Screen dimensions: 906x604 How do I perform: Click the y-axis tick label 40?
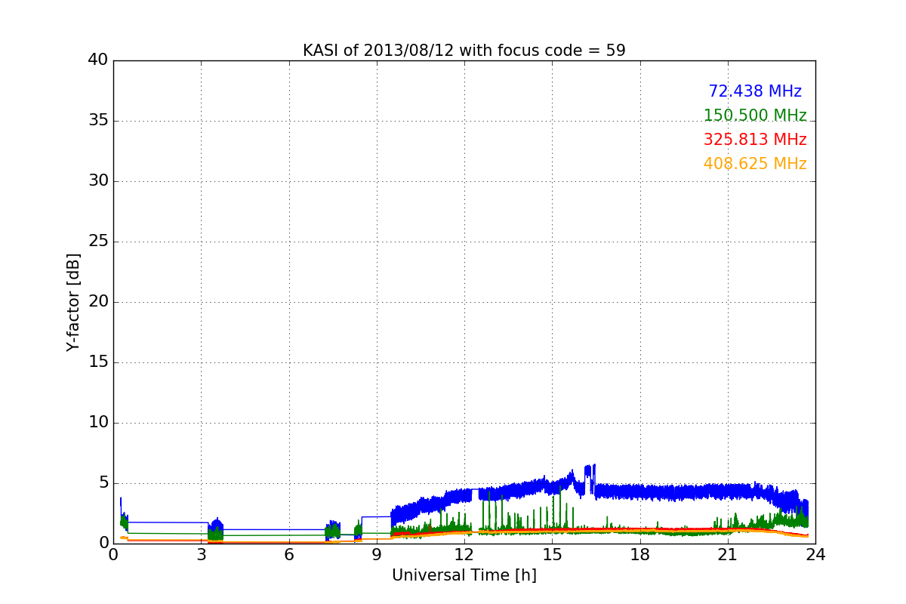(x=98, y=60)
